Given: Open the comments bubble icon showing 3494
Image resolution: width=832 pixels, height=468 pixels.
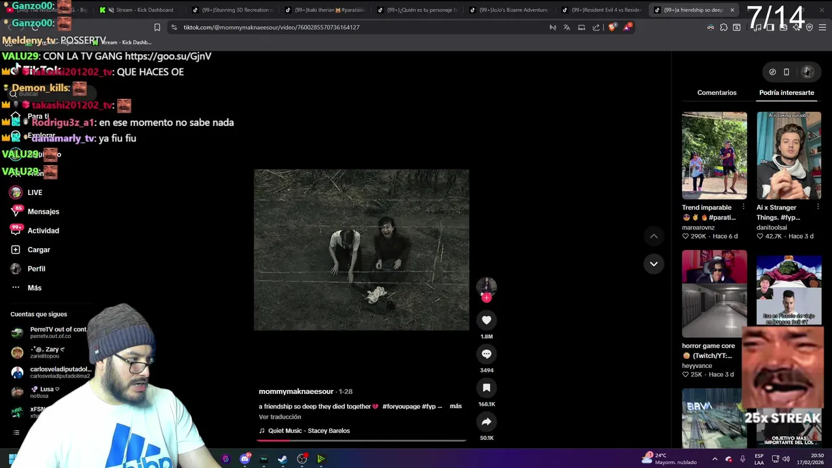Looking at the screenshot, I should (486, 354).
